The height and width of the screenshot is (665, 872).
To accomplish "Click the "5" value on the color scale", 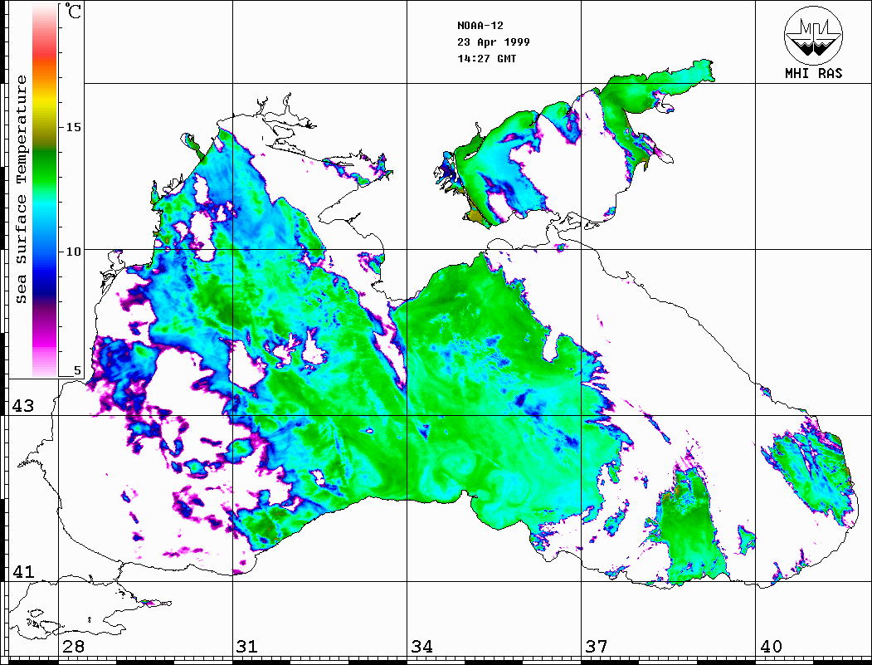I will pos(77,370).
